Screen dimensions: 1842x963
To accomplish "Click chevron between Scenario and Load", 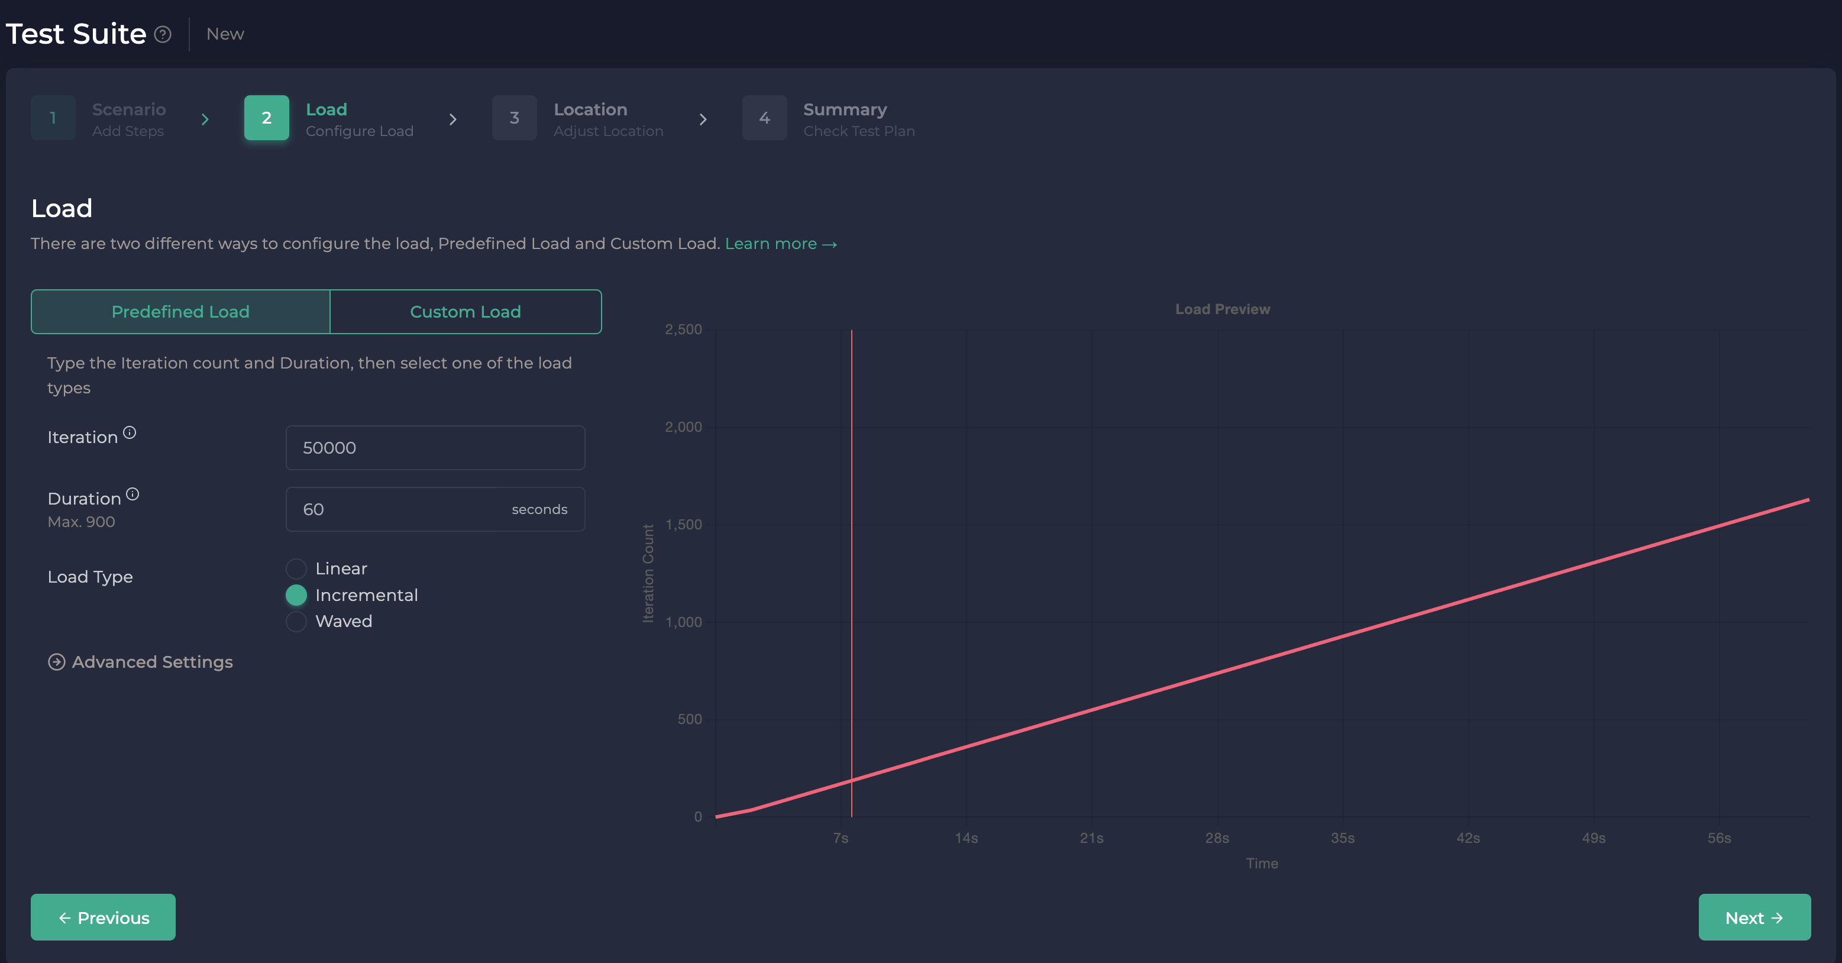I will point(205,119).
